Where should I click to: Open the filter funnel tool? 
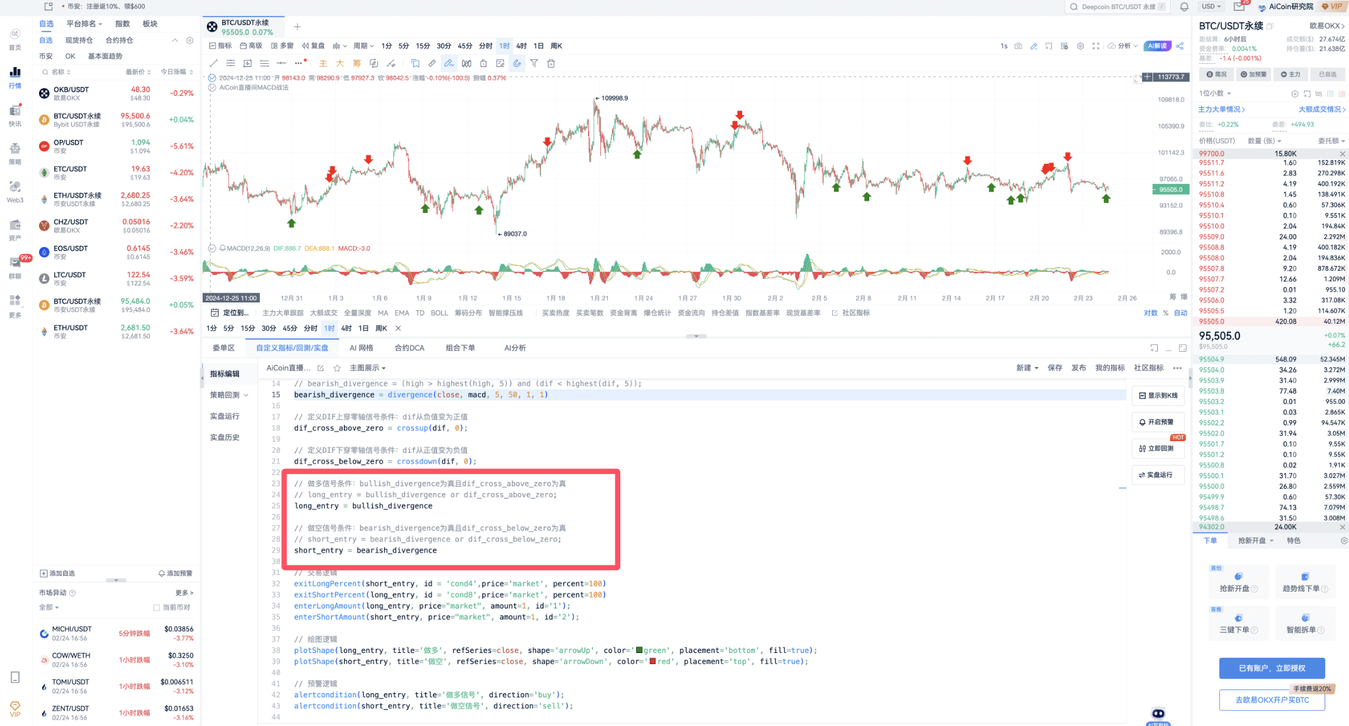(x=534, y=63)
